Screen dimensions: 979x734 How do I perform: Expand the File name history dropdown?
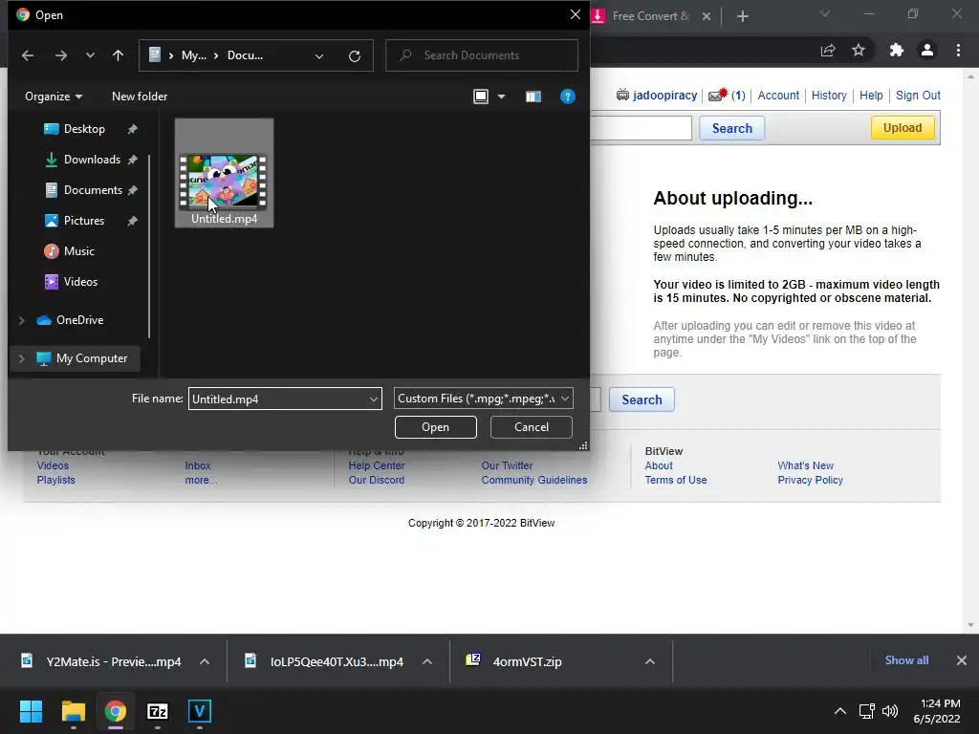[x=374, y=399]
